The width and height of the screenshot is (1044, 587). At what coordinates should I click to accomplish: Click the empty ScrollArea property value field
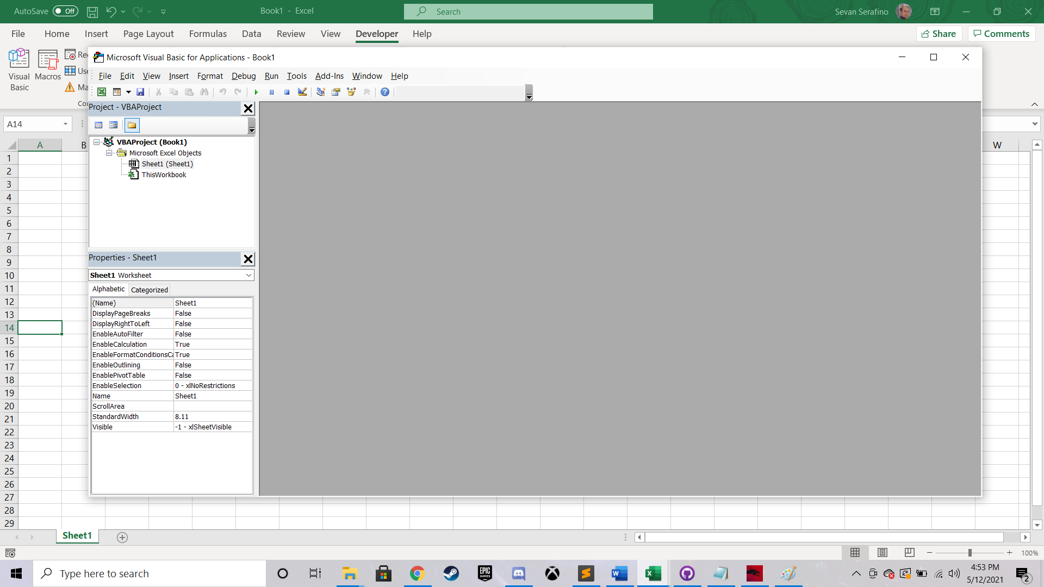pos(213,406)
